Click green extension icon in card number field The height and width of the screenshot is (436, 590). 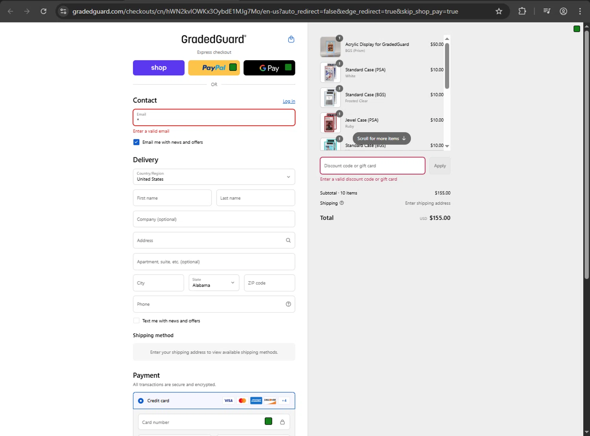[x=269, y=421]
